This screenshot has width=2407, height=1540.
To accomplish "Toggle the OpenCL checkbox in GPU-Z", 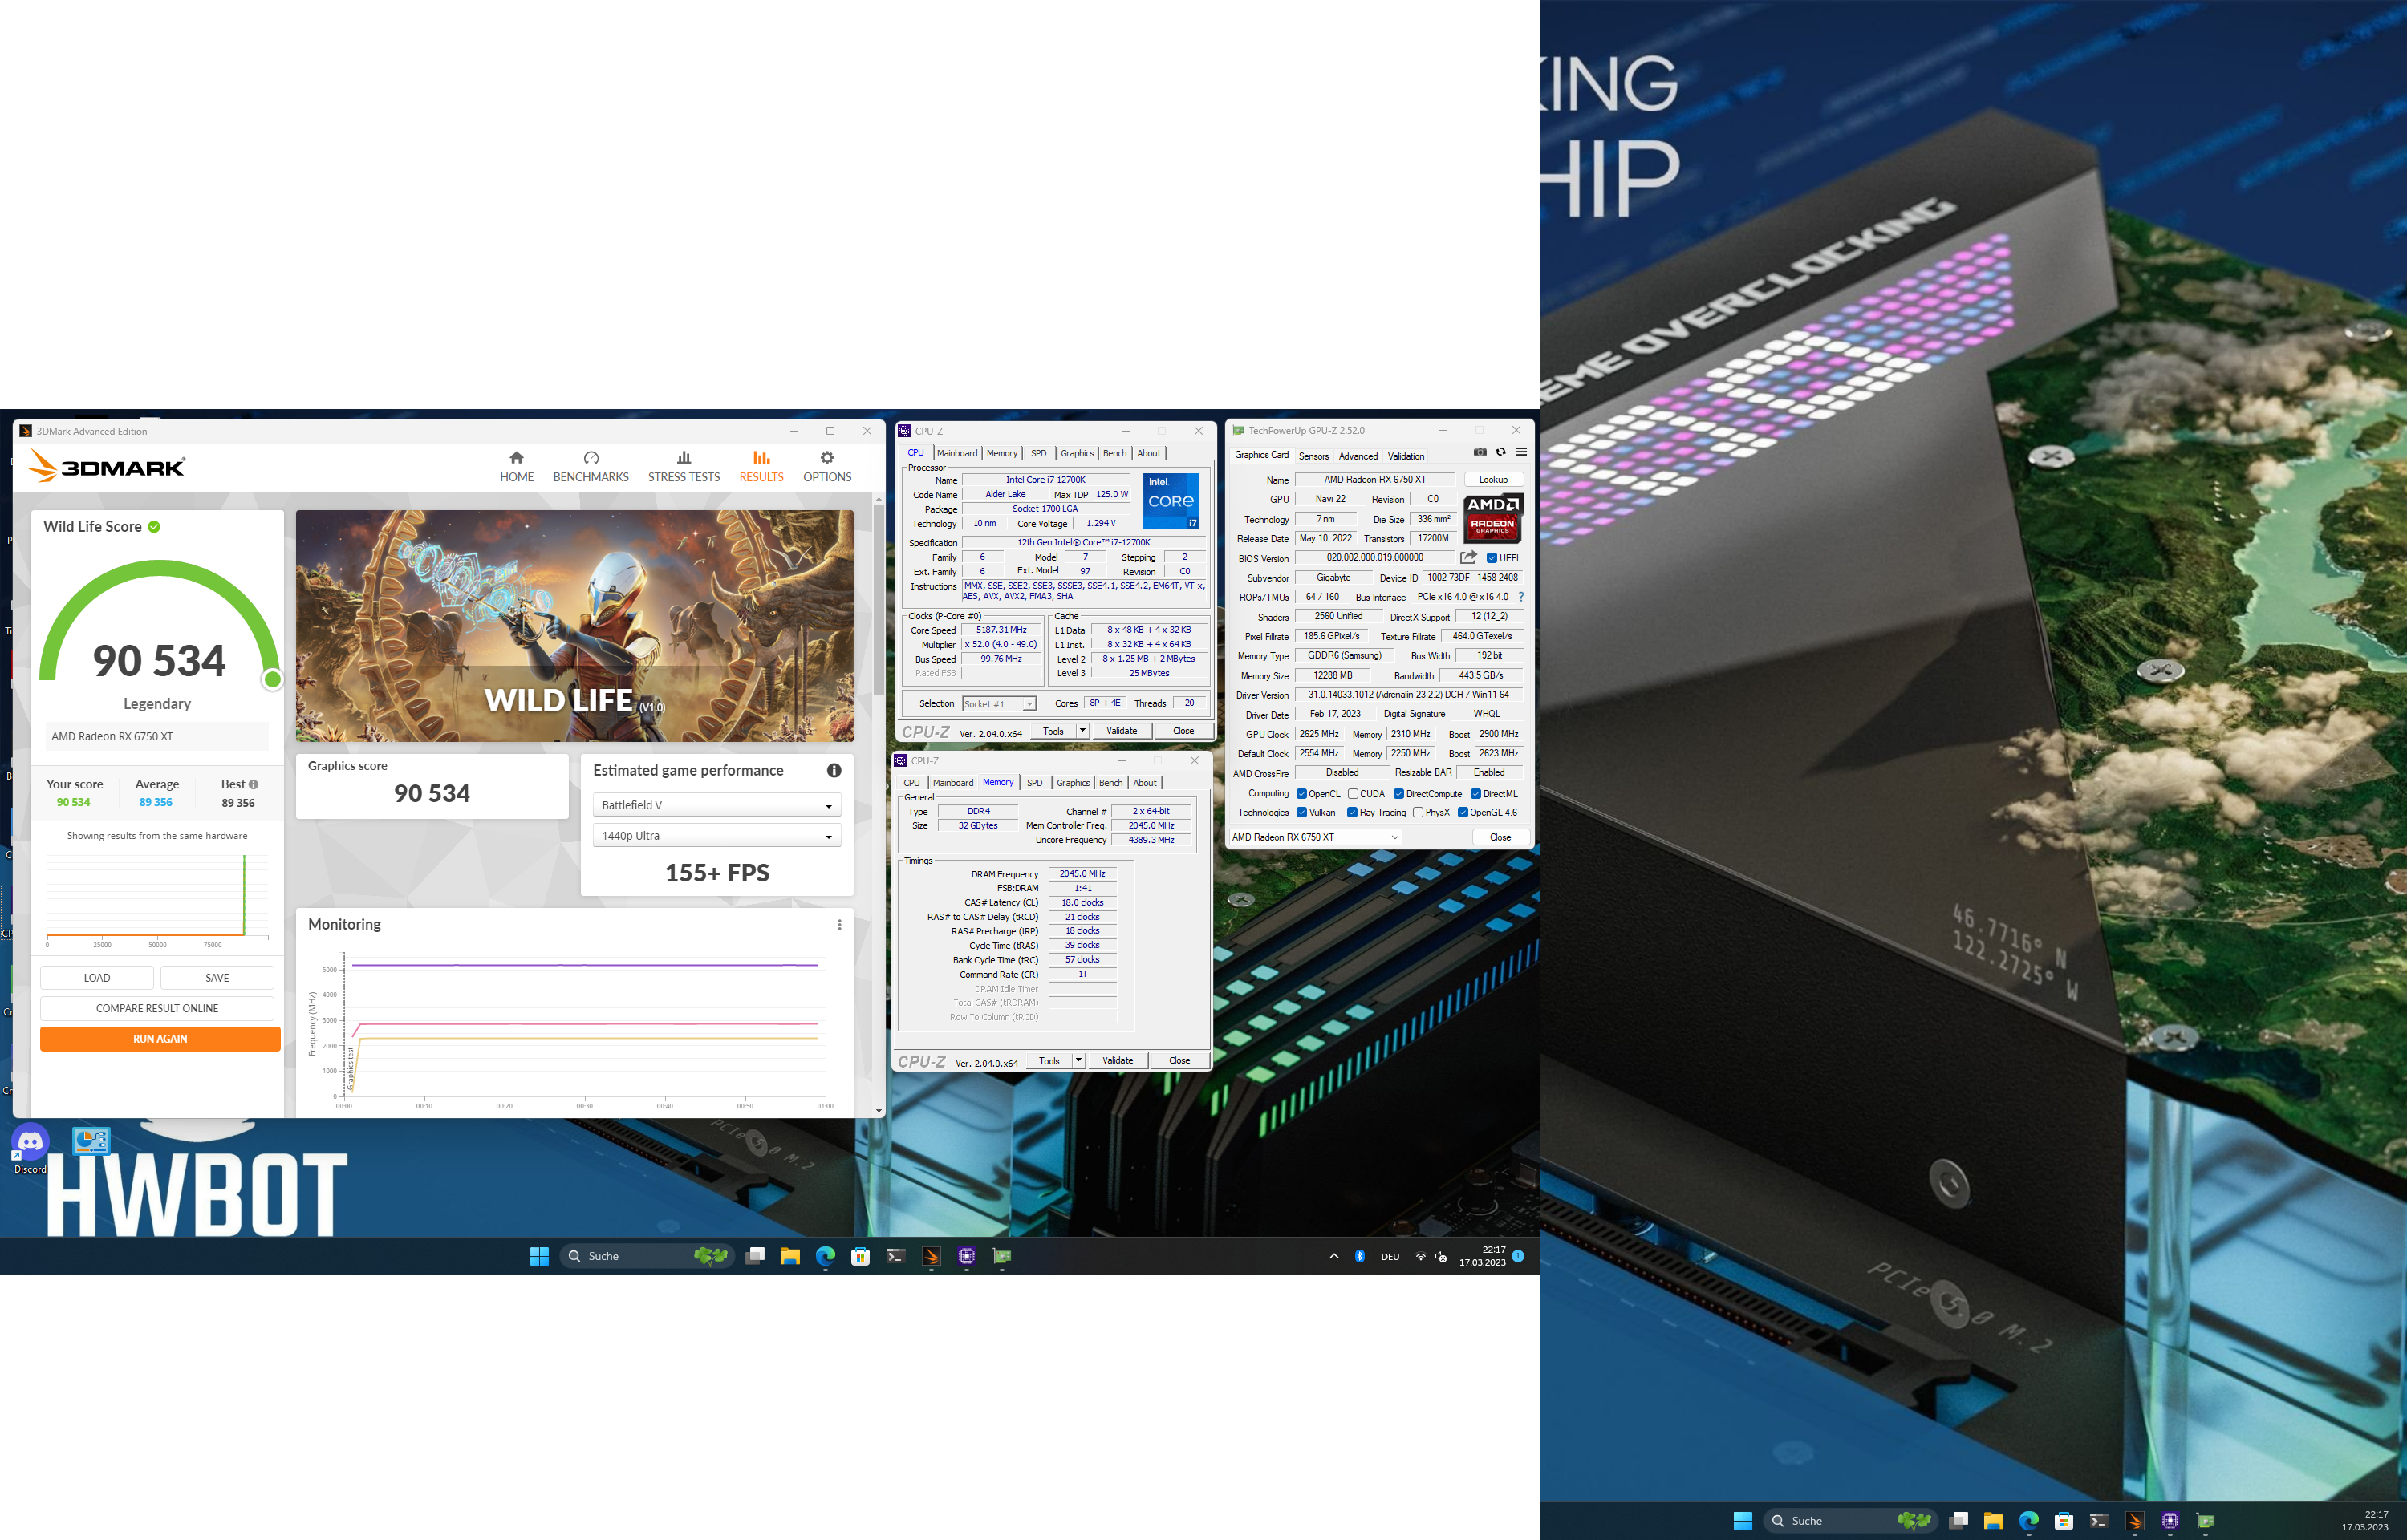I will (x=1301, y=794).
